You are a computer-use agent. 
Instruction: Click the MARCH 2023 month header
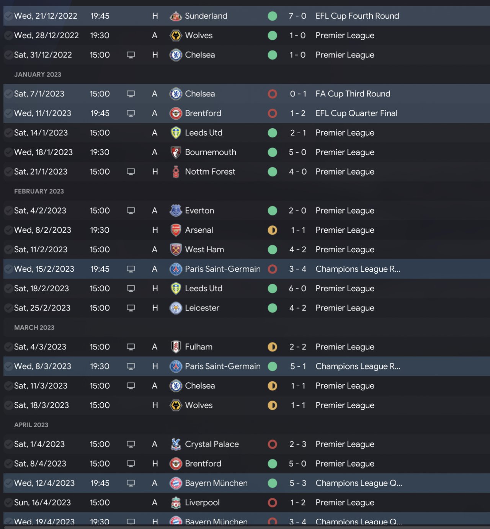point(34,328)
